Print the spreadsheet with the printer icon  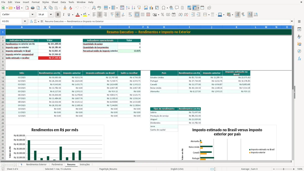33,8
